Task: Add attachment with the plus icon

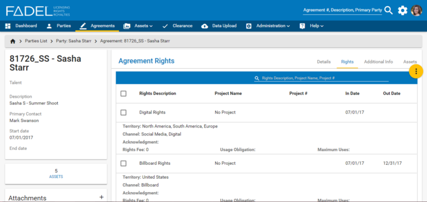Action: coord(102,197)
